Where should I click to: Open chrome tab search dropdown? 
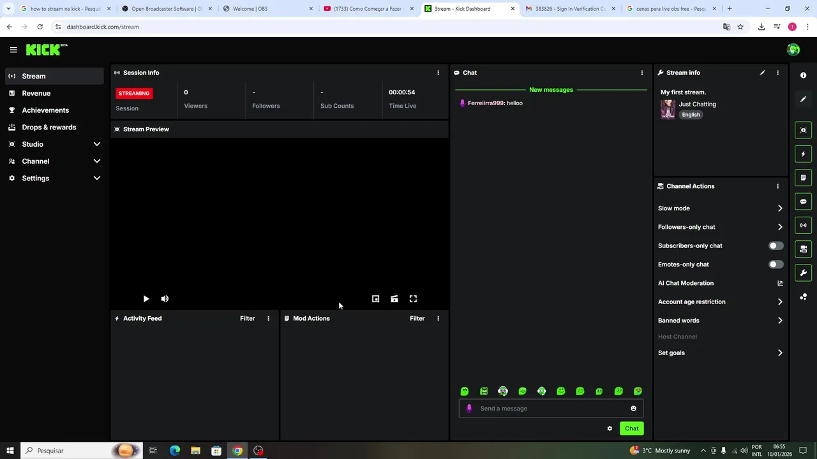click(8, 9)
